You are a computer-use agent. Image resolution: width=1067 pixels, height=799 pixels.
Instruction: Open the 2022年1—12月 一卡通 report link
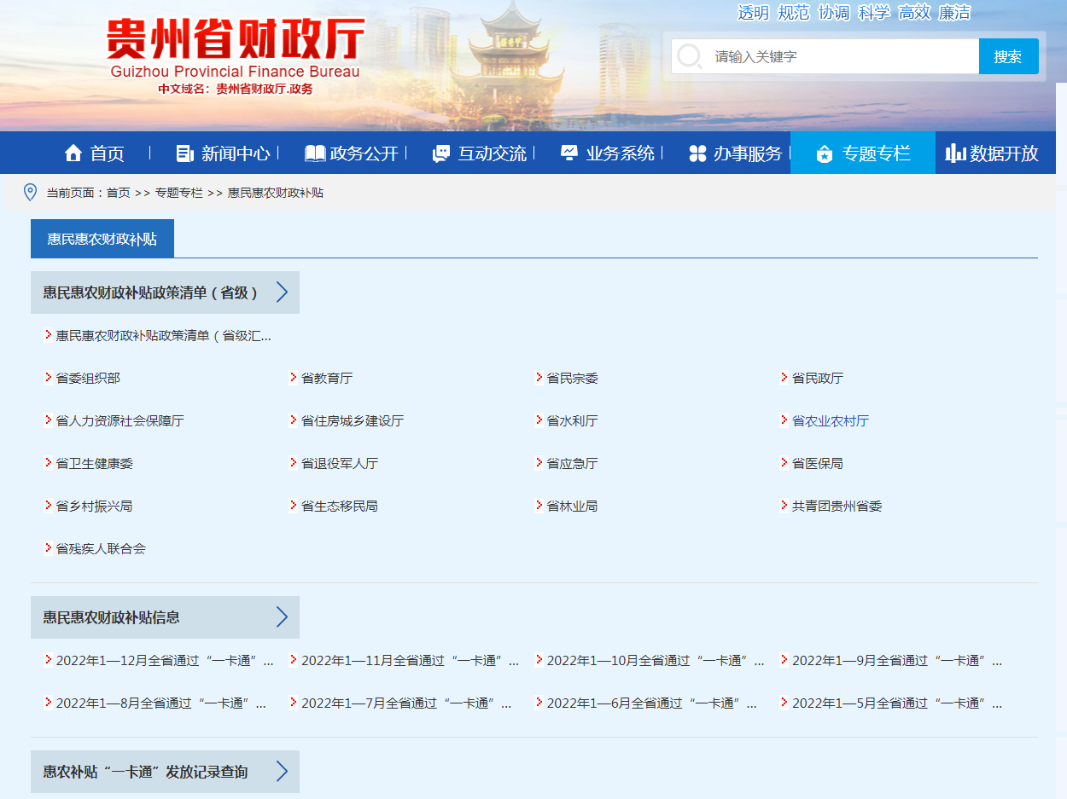(x=164, y=661)
